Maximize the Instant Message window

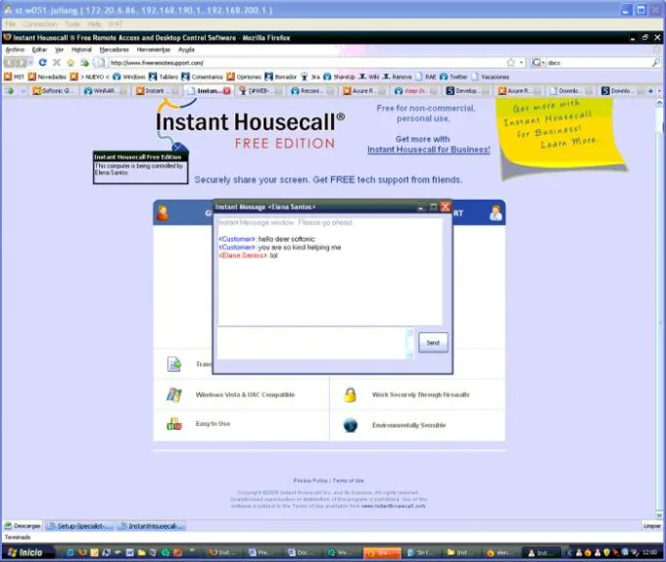click(433, 208)
